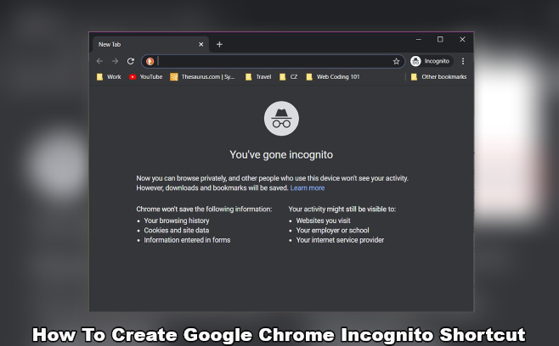This screenshot has height=346, width=559.
Task: Open the CZ bookmarks folder
Action: pyautogui.click(x=288, y=77)
